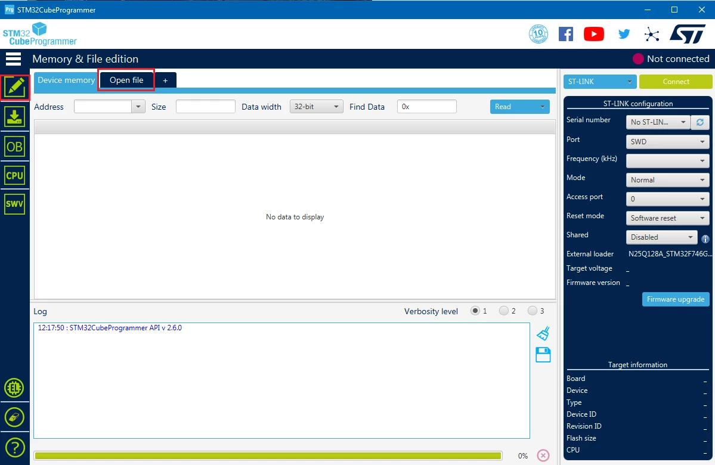This screenshot has height=465, width=715.
Task: Click the Size input field
Action: (205, 107)
